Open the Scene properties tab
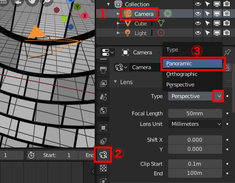Screen dimensions: 235x183 click(103, 97)
